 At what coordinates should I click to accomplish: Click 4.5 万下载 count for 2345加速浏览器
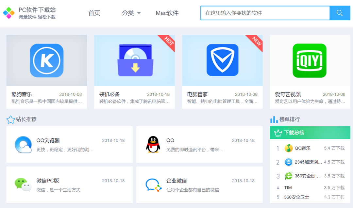[334, 162]
